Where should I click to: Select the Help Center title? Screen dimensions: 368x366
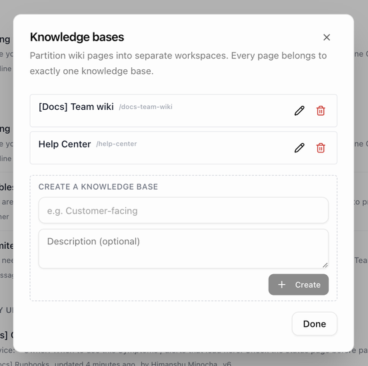[x=65, y=144]
